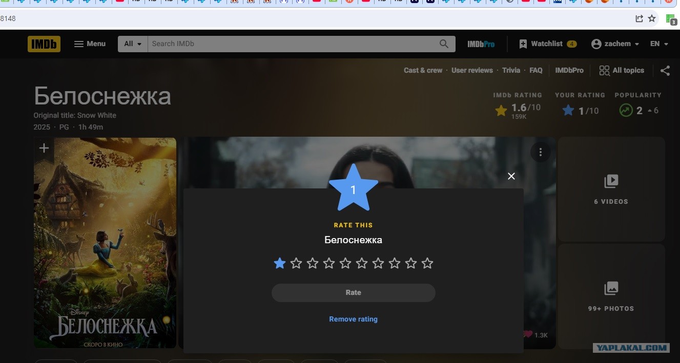The image size is (680, 363).
Task: Open video options three-dot menu
Action: click(x=540, y=152)
